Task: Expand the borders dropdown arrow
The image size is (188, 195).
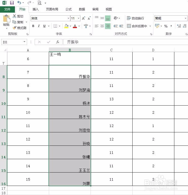Action: coord(59,26)
